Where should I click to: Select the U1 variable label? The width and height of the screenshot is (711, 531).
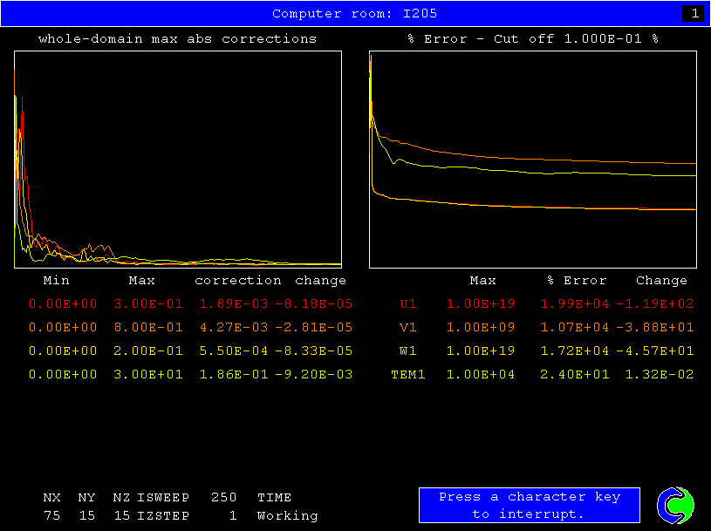(x=408, y=303)
